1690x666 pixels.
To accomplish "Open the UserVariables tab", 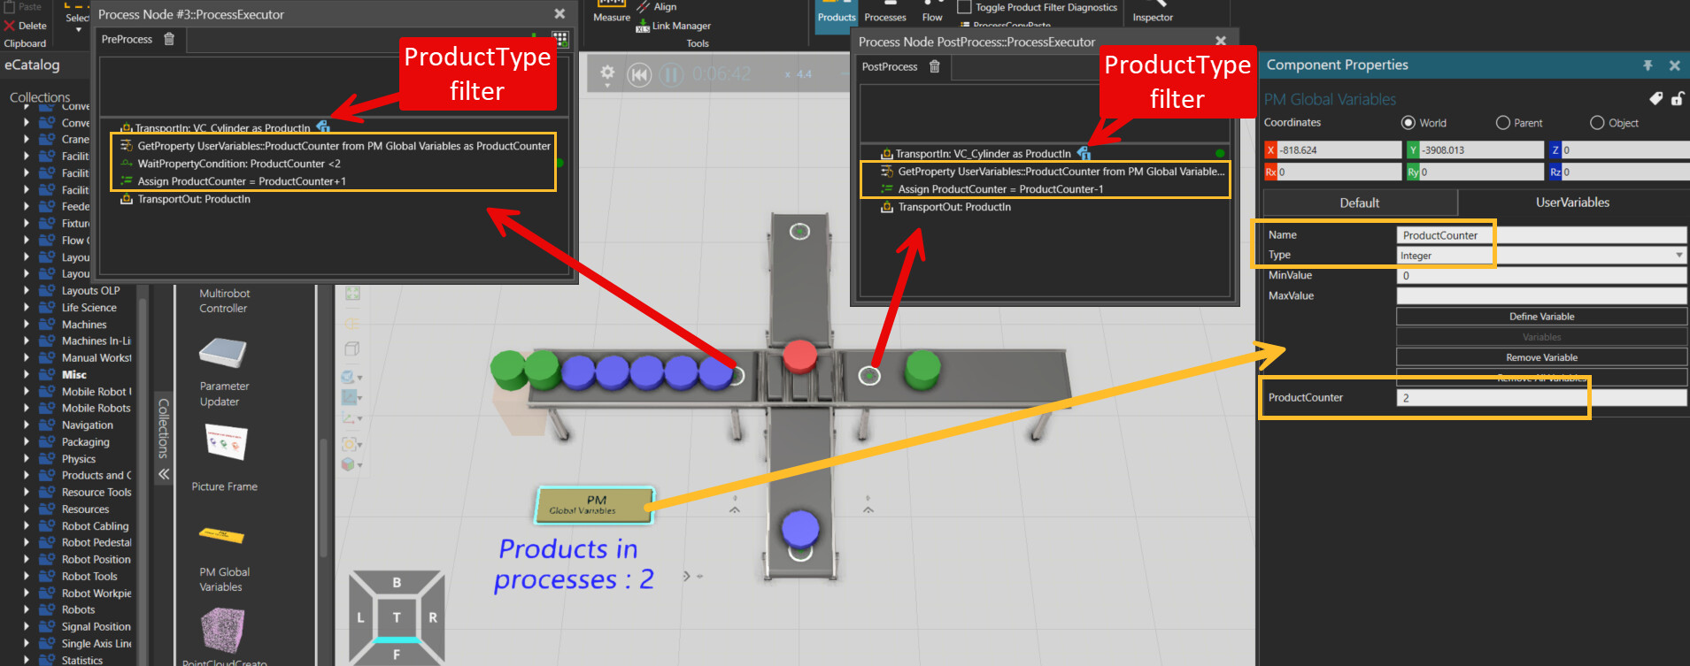I will tap(1572, 203).
